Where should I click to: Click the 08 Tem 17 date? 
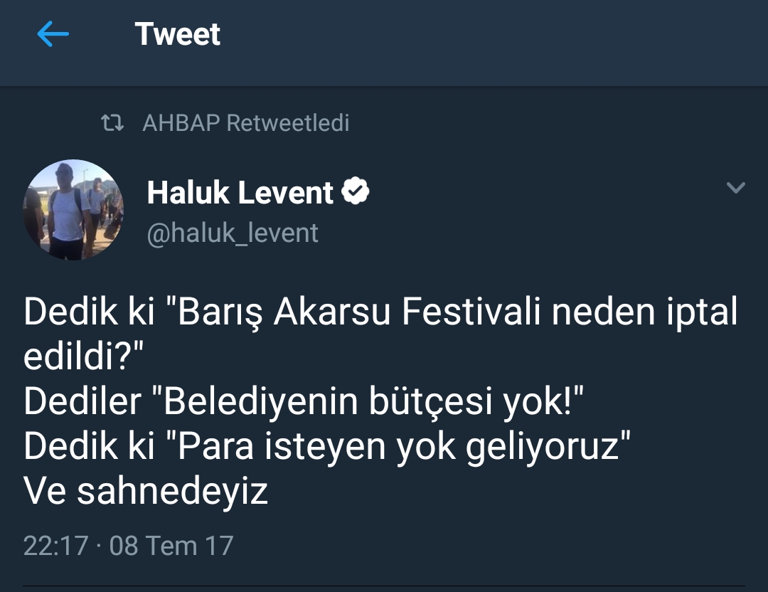click(171, 546)
